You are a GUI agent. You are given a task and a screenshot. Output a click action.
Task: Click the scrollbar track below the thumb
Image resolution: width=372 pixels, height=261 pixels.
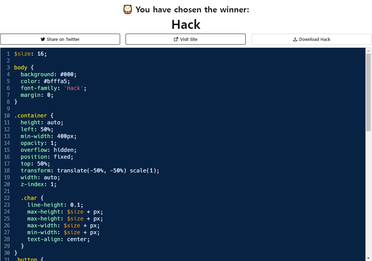pyautogui.click(x=368, y=192)
